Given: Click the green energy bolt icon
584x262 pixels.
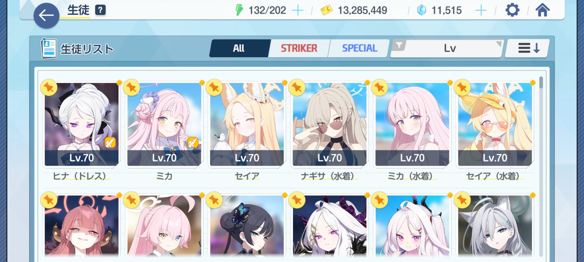Looking at the screenshot, I should 239,10.
